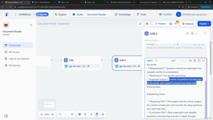The height and width of the screenshot is (120, 213).
Task: Toggle Jinja switch in USER prompt
Action: [185, 61]
